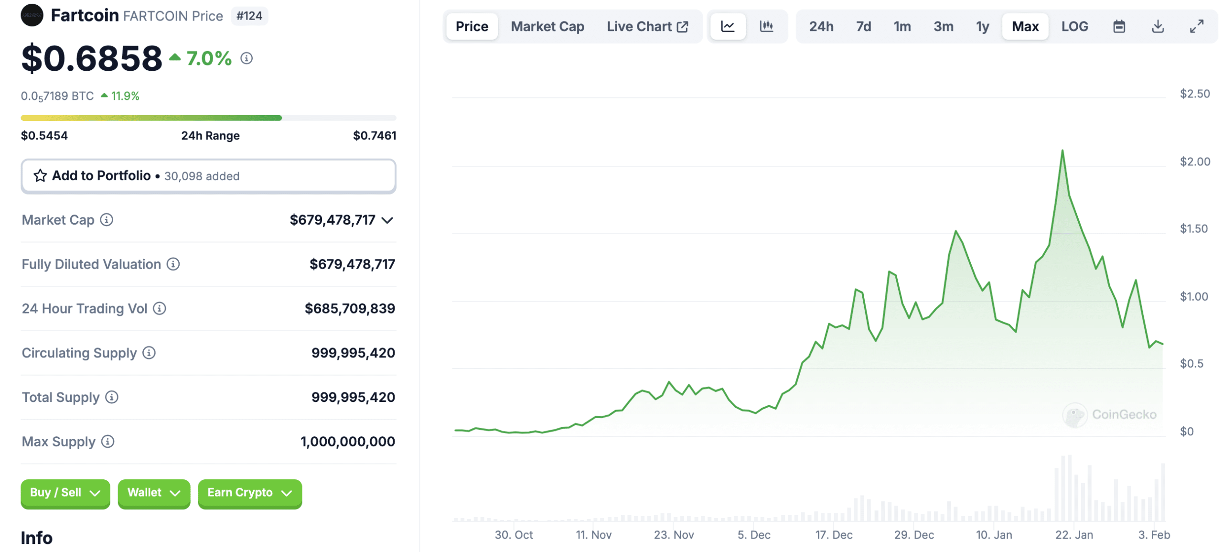Click the 24 Hour Trading Vol value $685,709,839
The width and height of the screenshot is (1223, 552).
pyautogui.click(x=350, y=309)
